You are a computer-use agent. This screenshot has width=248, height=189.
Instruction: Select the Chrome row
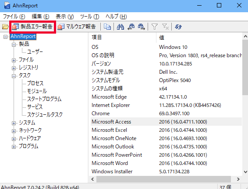click(x=166, y=113)
